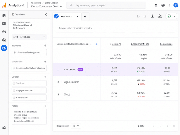The height and width of the screenshot is (135, 180).
Task: Click the include filter for channel group
Action: click(29, 117)
